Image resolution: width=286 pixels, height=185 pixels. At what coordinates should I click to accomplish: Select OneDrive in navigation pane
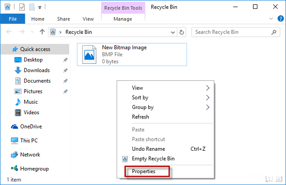(x=31, y=127)
